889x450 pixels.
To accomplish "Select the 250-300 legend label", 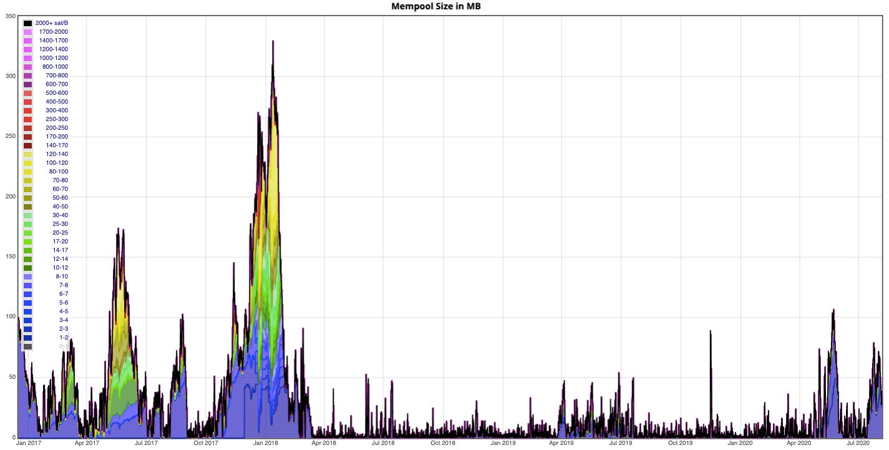I will pos(57,119).
